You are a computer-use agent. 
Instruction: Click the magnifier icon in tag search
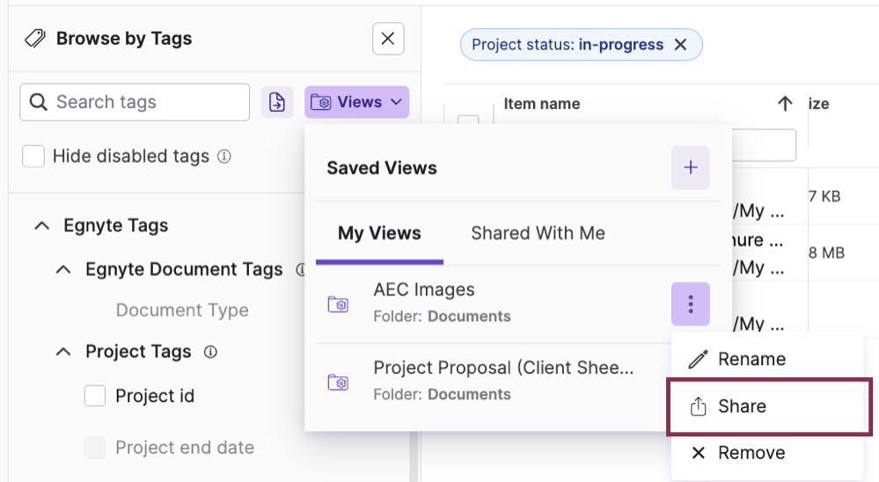pyautogui.click(x=38, y=102)
